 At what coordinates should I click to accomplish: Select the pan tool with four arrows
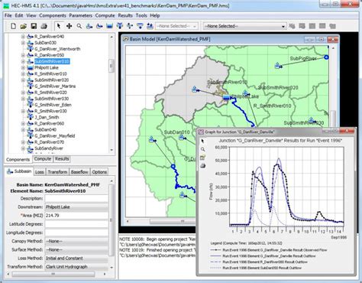pos(69,26)
